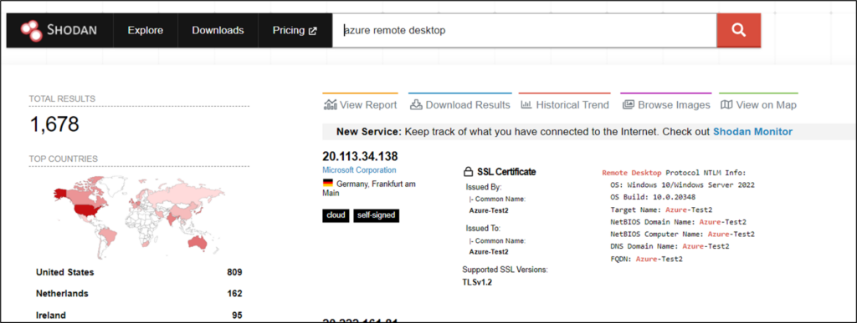Image resolution: width=857 pixels, height=323 pixels.
Task: Click the padlock icon beside SSL Certificate
Action: [468, 172]
